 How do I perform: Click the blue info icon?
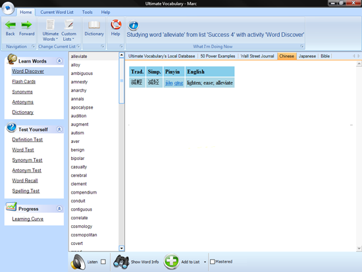pyautogui.click(x=134, y=25)
